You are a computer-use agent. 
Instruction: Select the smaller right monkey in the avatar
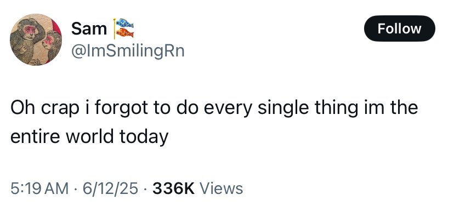(51, 45)
